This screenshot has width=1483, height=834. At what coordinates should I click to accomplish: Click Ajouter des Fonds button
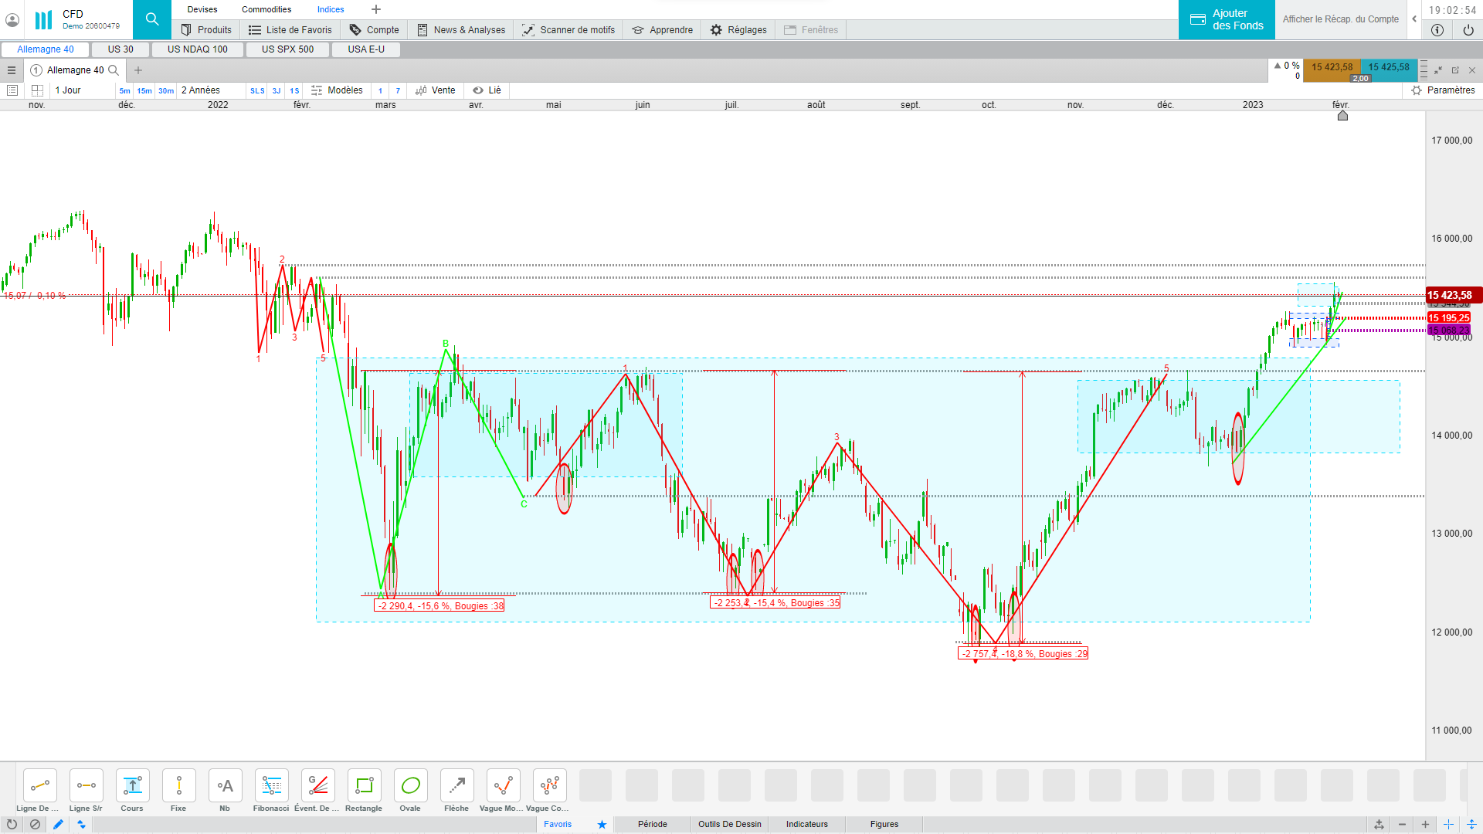pyautogui.click(x=1227, y=19)
